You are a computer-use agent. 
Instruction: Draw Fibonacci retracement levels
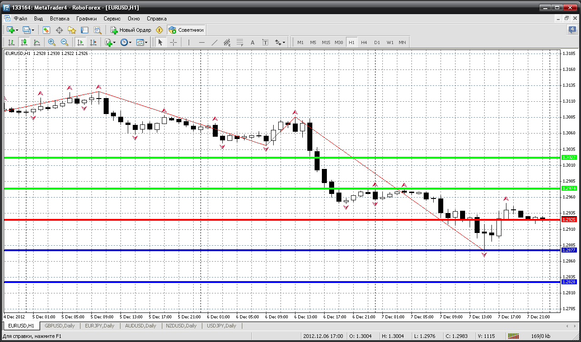click(x=240, y=42)
